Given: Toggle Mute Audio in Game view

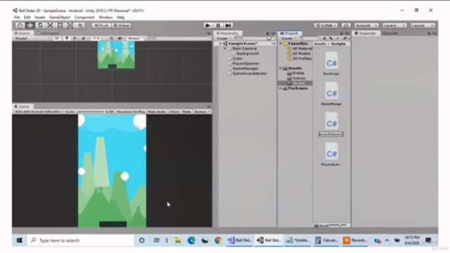Looking at the screenshot, I should [x=157, y=112].
